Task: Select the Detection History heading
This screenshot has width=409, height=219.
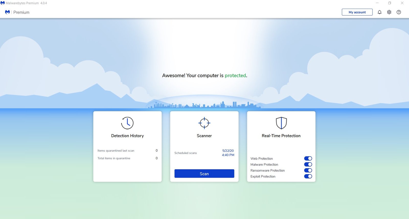Action: 127,136
